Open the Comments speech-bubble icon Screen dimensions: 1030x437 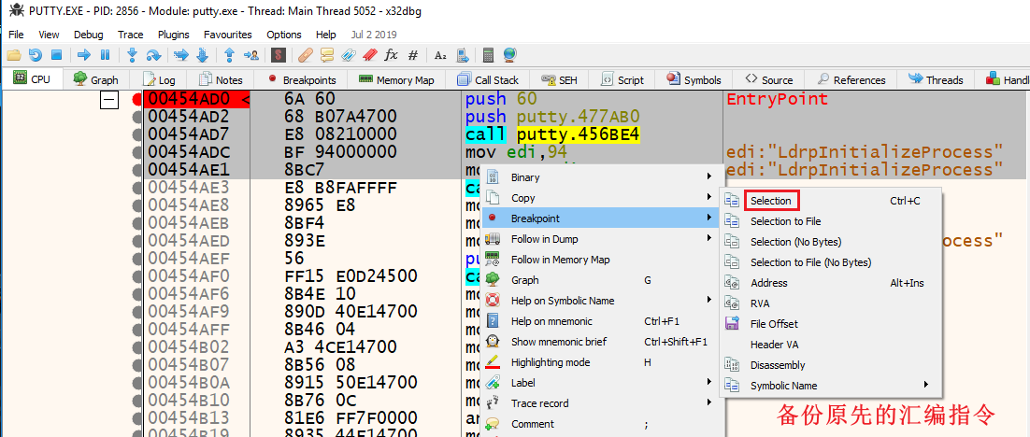coord(326,55)
